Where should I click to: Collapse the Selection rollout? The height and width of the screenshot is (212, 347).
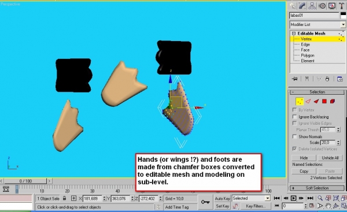click(x=317, y=92)
